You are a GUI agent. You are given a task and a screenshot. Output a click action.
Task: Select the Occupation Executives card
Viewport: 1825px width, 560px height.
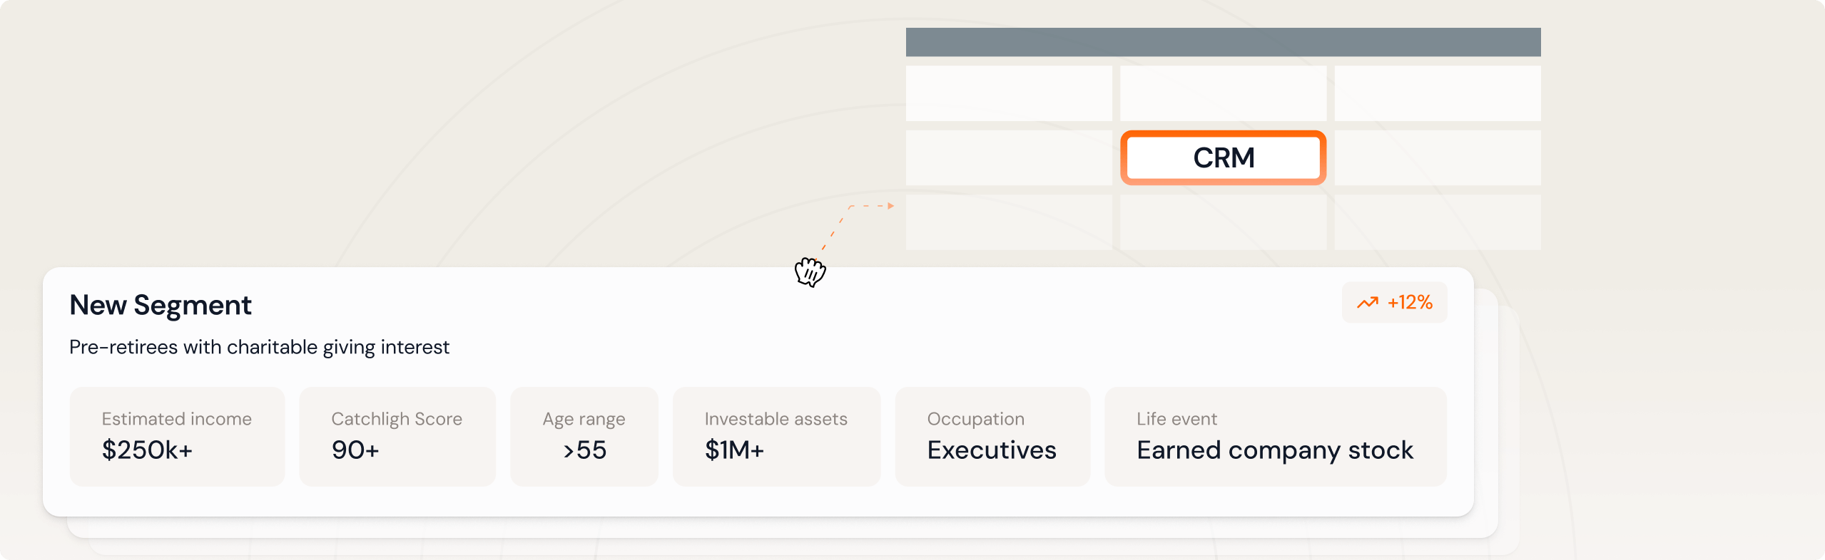(992, 436)
